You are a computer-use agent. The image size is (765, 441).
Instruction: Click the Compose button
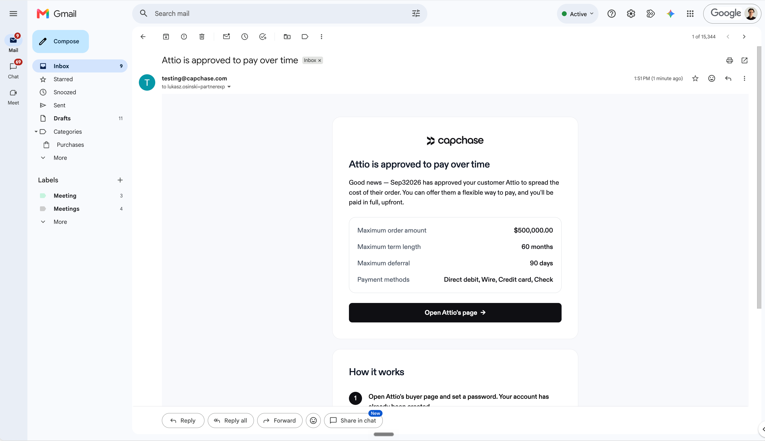click(60, 41)
